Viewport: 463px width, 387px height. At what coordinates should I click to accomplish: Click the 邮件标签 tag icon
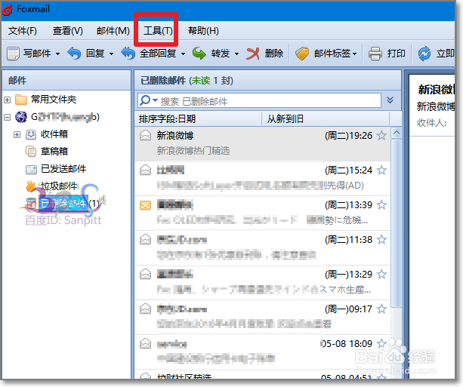click(302, 54)
